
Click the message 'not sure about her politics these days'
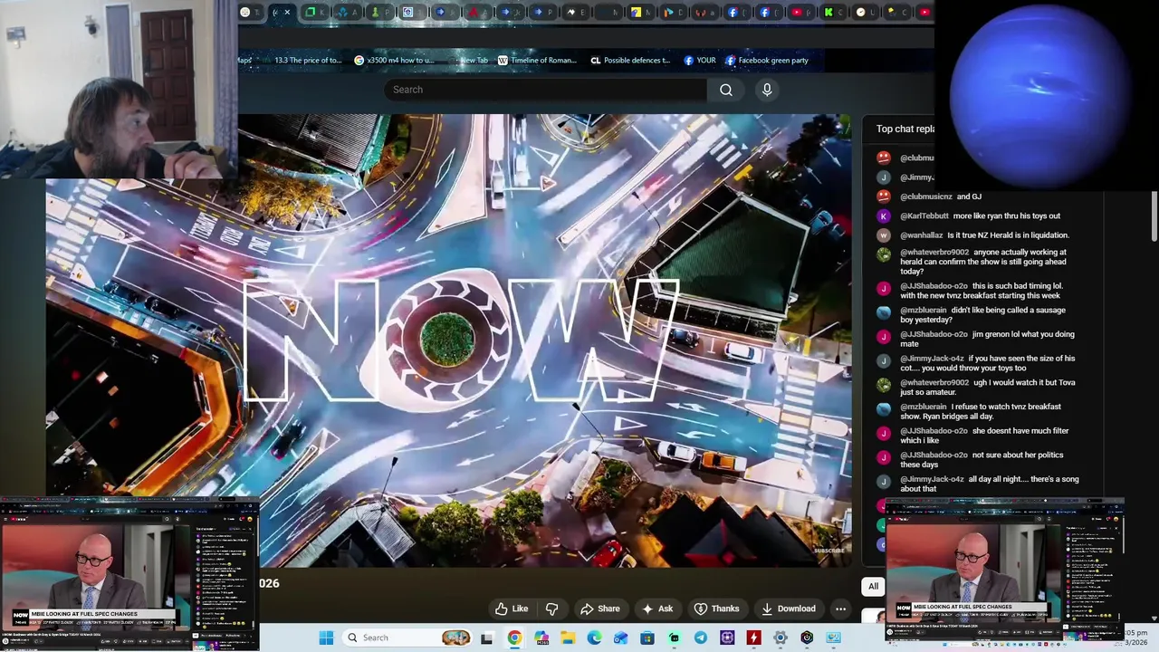tap(982, 459)
